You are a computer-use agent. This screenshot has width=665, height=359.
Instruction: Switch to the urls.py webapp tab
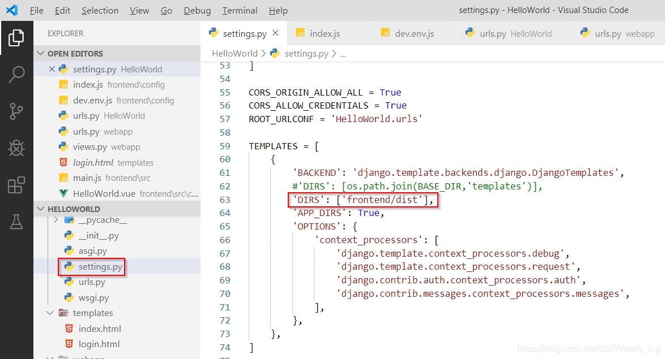pyautogui.click(x=619, y=33)
